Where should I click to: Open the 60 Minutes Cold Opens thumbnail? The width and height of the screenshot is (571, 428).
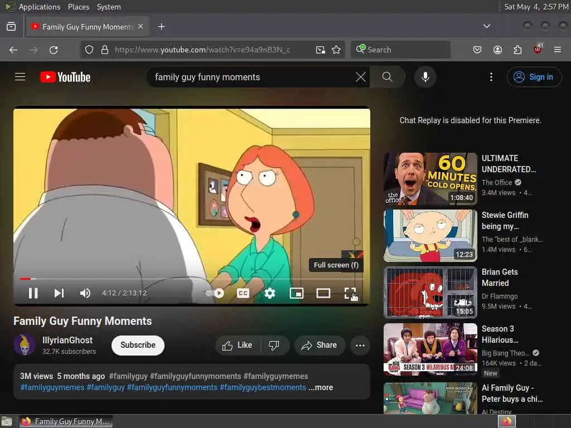click(430, 179)
